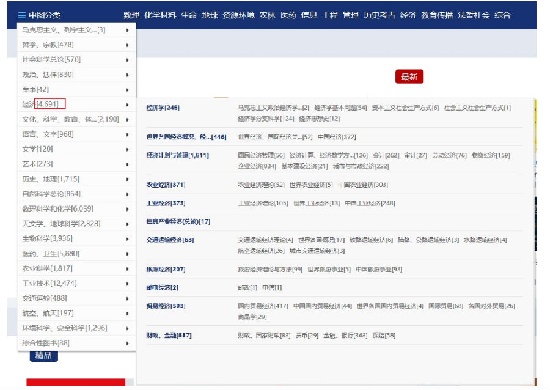This screenshot has height=390, width=550.
Task: Open the 经济学[245] subcategory heading
Action: (163, 108)
